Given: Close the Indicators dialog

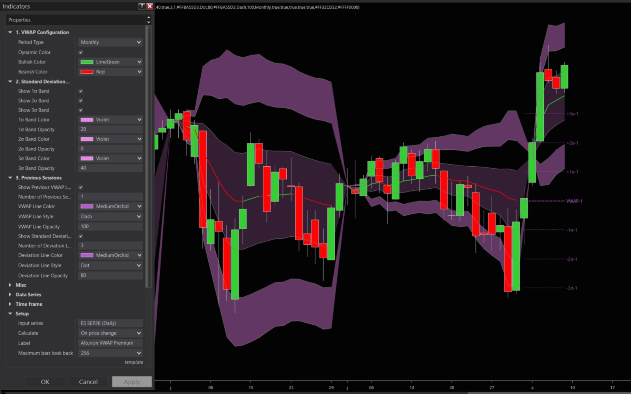Looking at the screenshot, I should coord(150,6).
